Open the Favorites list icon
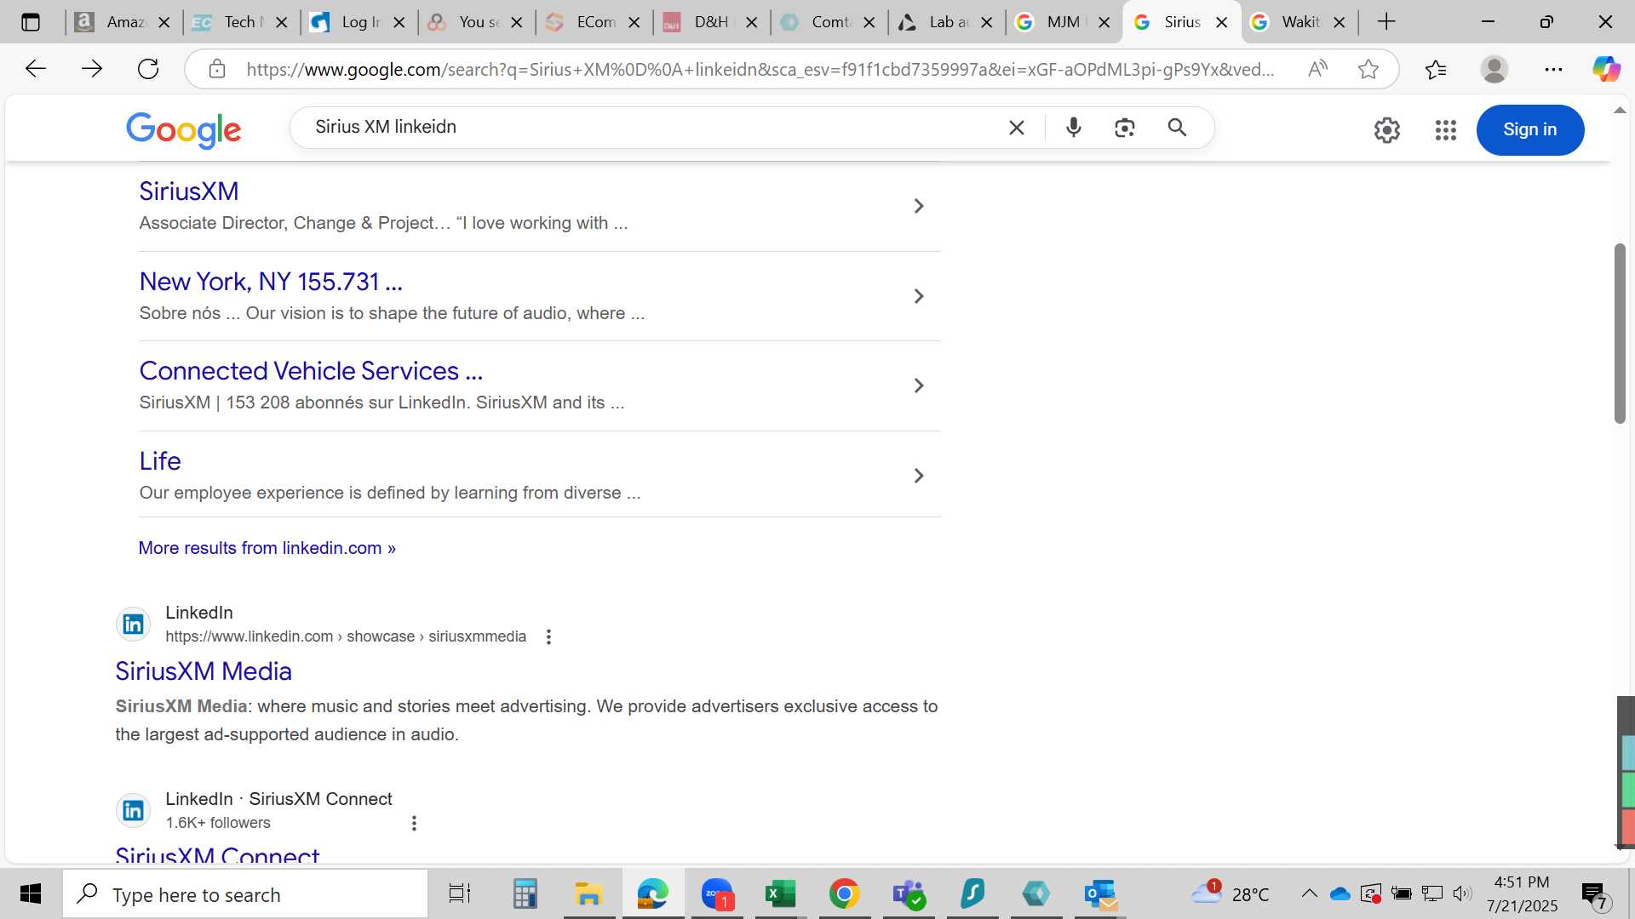 point(1436,69)
